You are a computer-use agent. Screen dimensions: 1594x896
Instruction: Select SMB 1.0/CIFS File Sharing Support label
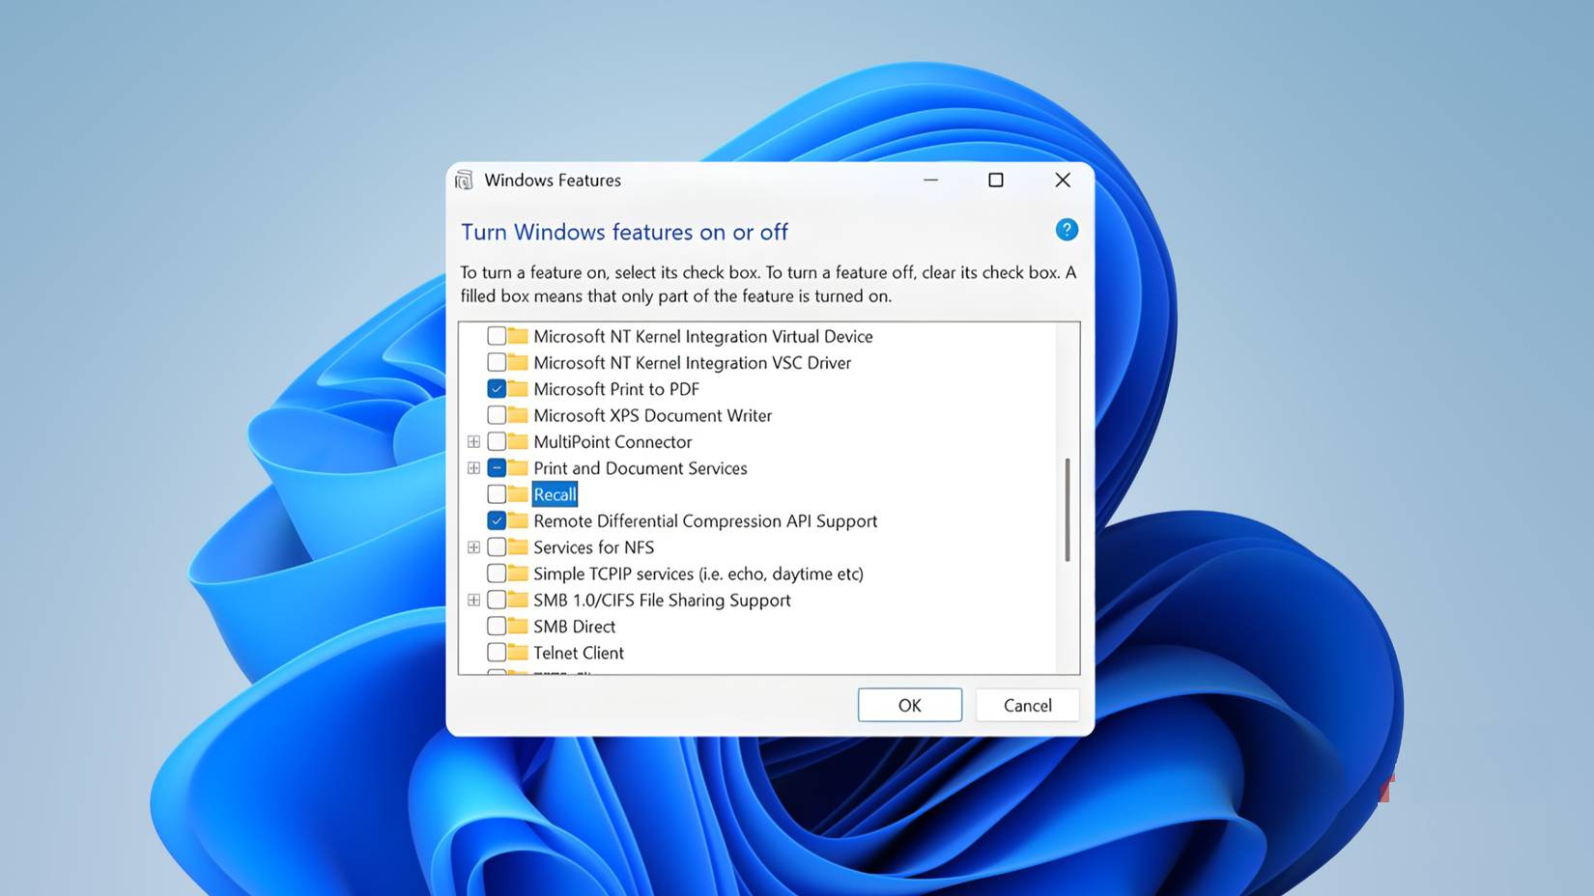(663, 600)
